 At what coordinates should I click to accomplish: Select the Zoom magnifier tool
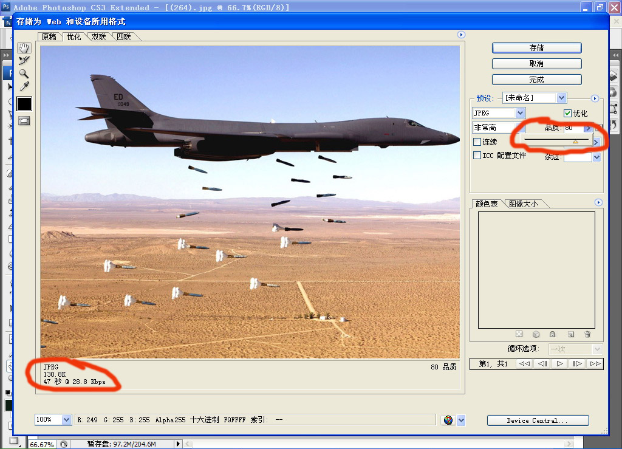(24, 74)
